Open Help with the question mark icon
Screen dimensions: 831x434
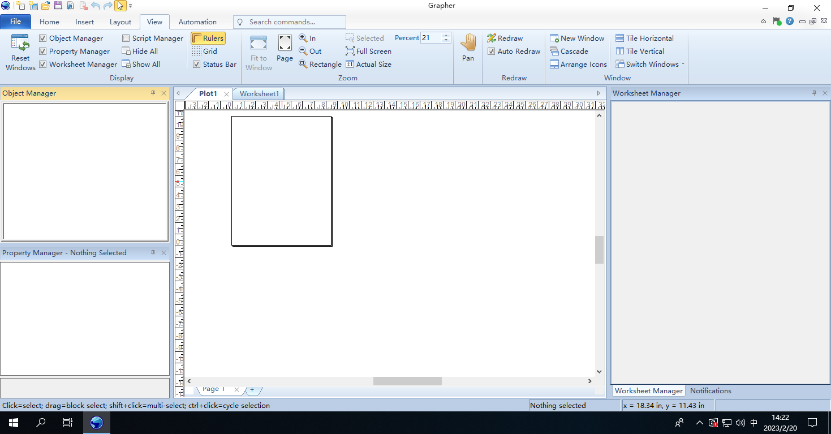[790, 22]
